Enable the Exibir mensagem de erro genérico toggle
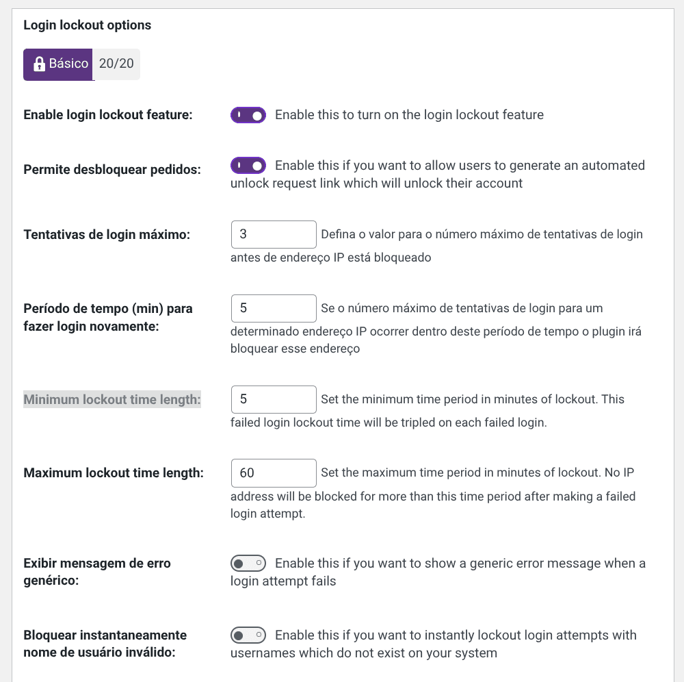The width and height of the screenshot is (684, 682). pyautogui.click(x=248, y=563)
